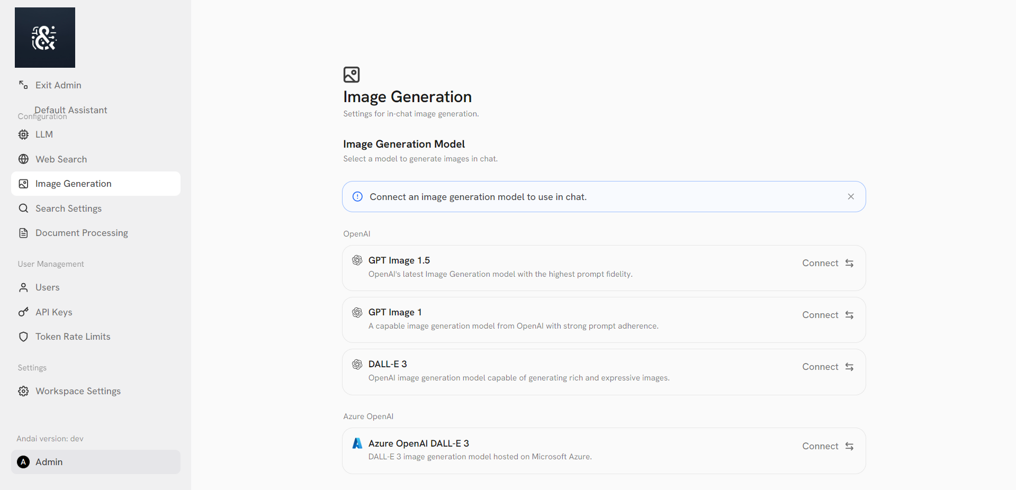Click the LLM chip icon
Image resolution: width=1016 pixels, height=490 pixels.
(23, 134)
